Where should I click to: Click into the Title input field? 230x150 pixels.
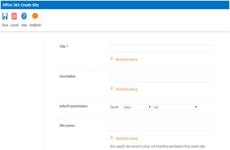point(162,48)
